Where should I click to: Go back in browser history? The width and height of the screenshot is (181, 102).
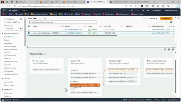tap(3, 6)
